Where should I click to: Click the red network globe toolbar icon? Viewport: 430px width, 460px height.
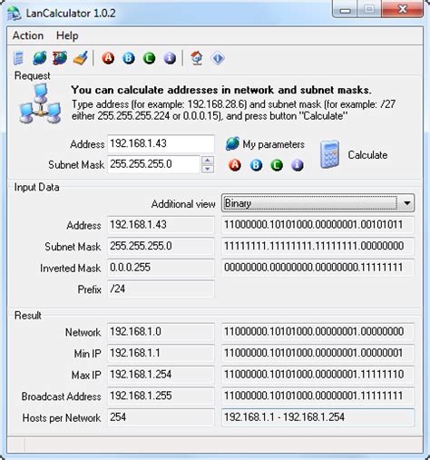pyautogui.click(x=60, y=58)
